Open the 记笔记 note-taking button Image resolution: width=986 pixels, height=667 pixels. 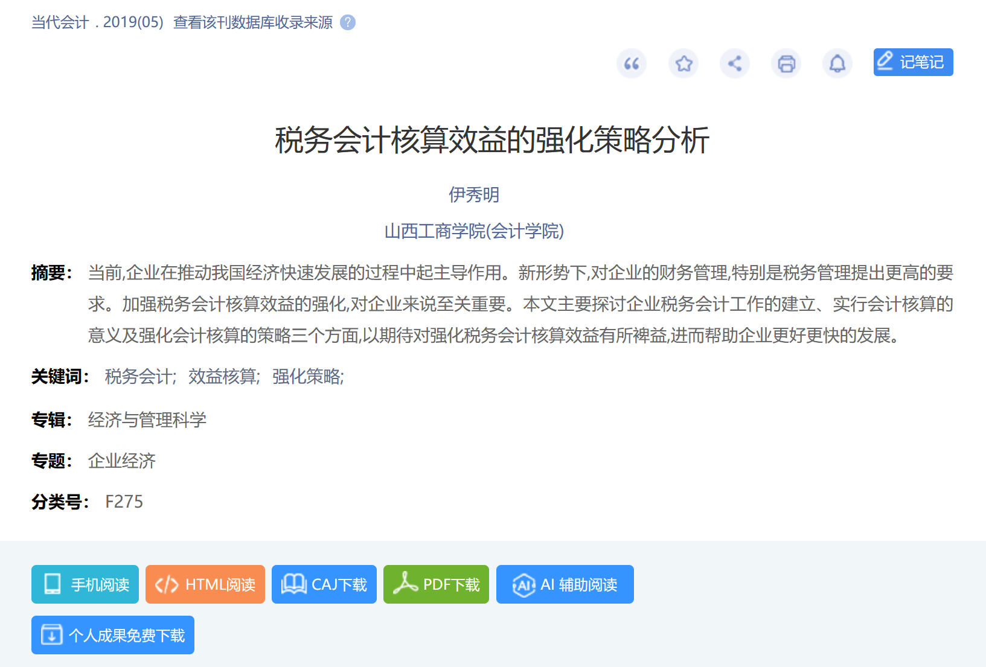coord(913,62)
